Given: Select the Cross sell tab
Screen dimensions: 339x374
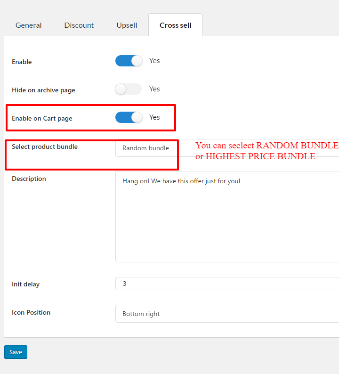Looking at the screenshot, I should pos(176,25).
